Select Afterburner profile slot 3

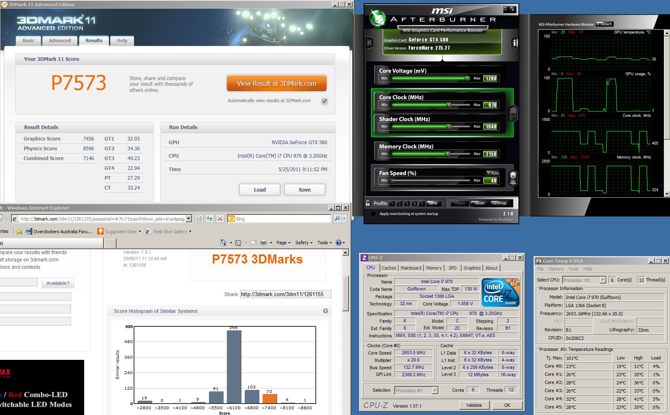coord(407,203)
